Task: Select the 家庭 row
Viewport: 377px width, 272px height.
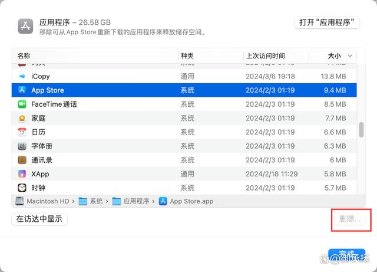Action: click(184, 118)
